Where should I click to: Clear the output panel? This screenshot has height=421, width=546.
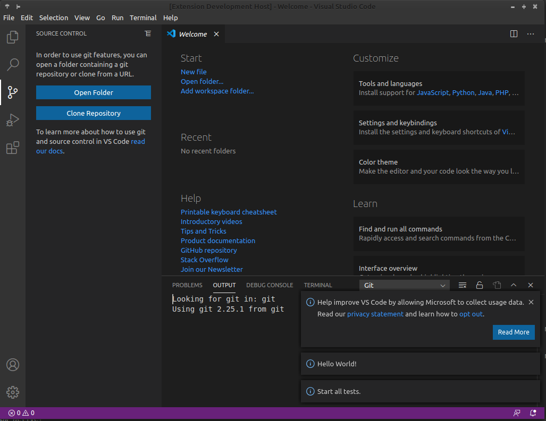tap(463, 285)
